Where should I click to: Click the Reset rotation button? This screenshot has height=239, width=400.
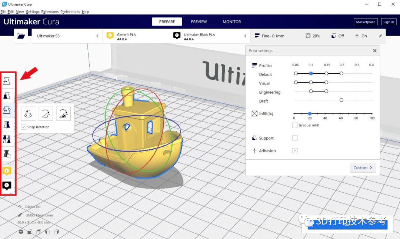coord(28,114)
